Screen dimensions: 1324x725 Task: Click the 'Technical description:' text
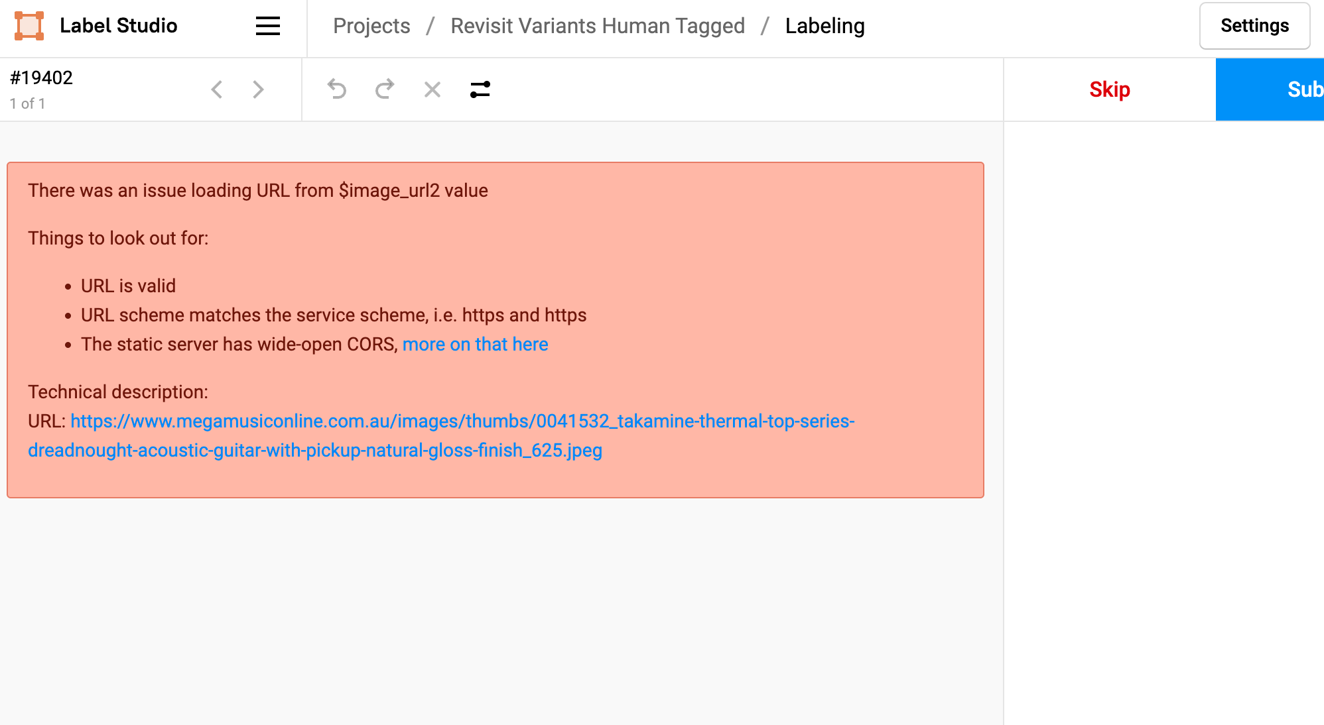117,391
